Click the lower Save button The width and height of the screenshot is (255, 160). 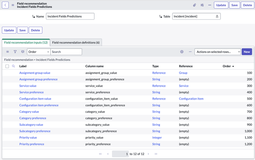22,30
